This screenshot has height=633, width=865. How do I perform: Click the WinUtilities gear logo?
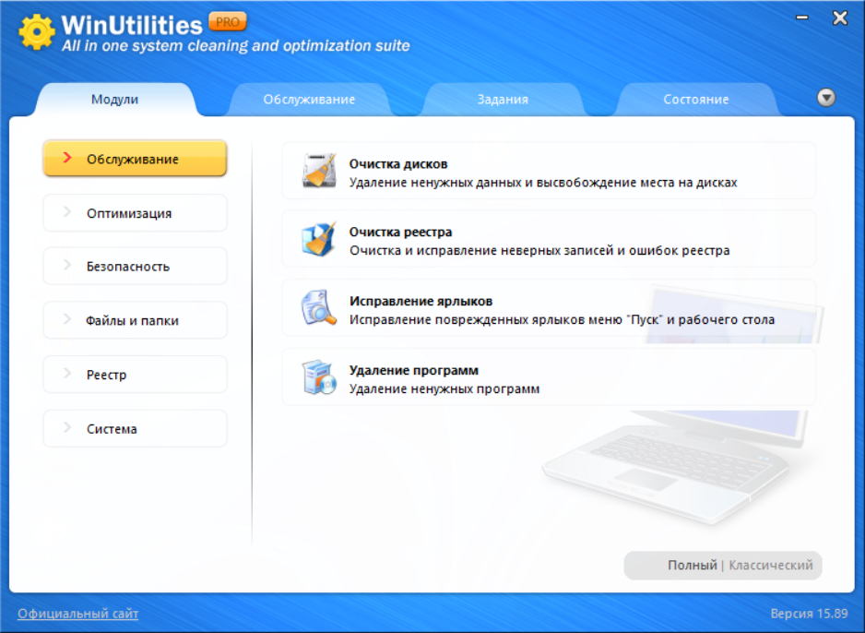tap(36, 32)
